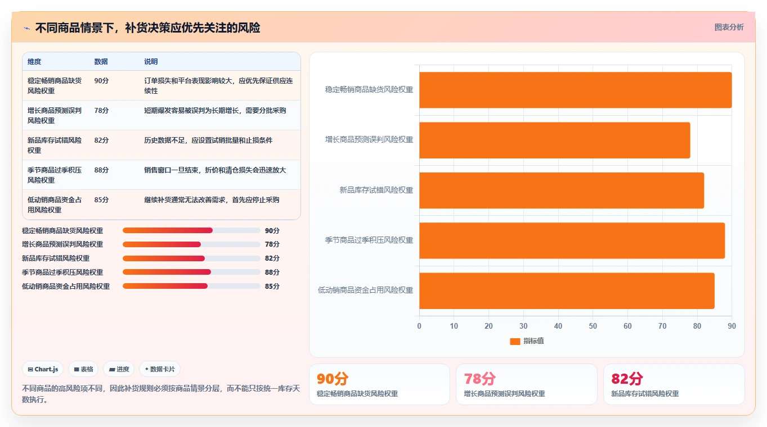This screenshot has height=427, width=767.
Task: Click the Chart.js tag chip
Action: [43, 369]
